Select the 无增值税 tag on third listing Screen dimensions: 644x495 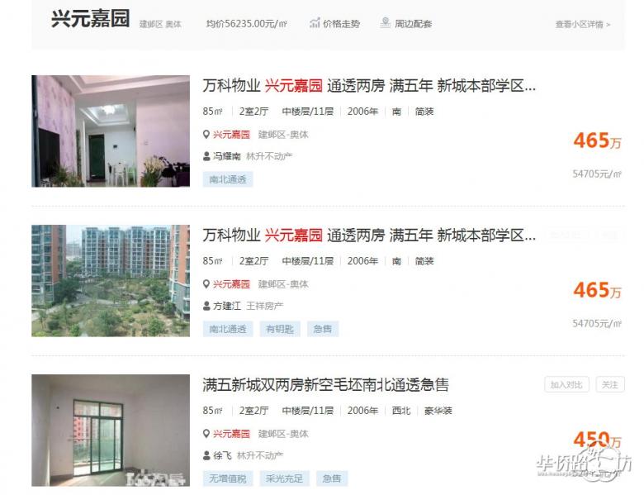coord(228,478)
